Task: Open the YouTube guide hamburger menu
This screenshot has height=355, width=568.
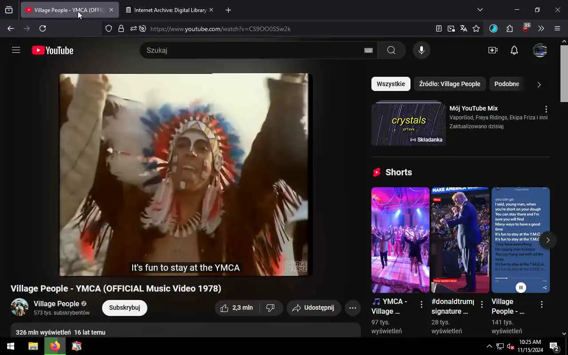Action: click(x=16, y=50)
